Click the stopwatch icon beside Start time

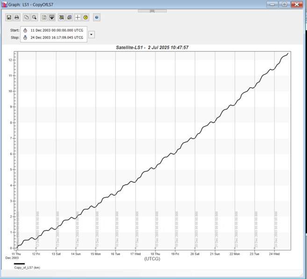pos(26,30)
